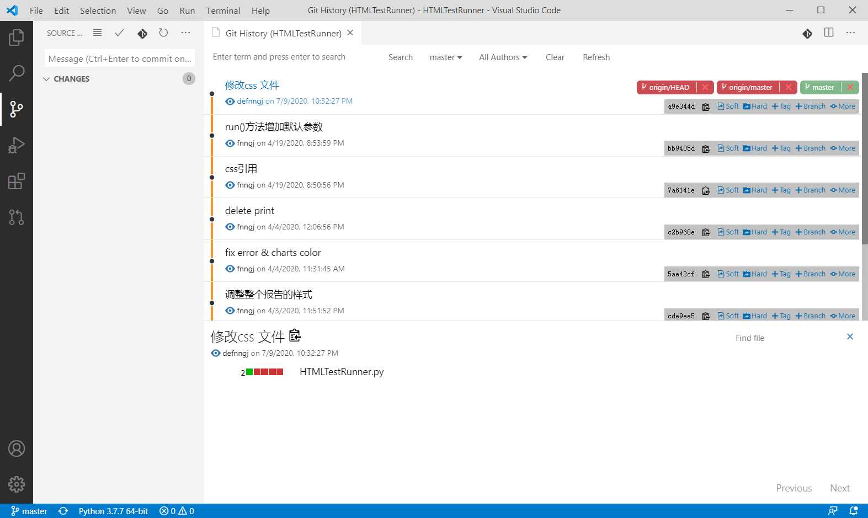
Task: Copy commit hash c2b968e icon
Action: click(x=706, y=233)
